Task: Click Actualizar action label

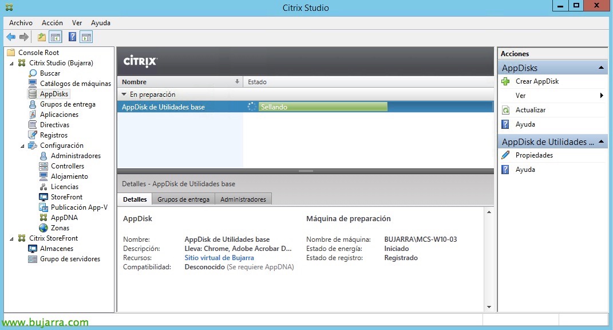Action: pos(531,110)
